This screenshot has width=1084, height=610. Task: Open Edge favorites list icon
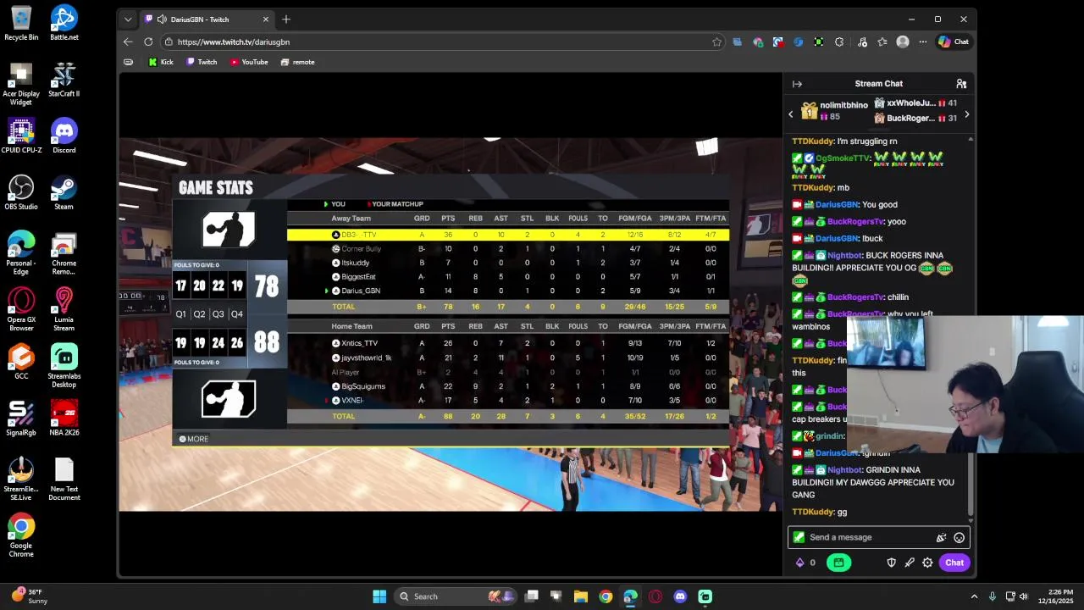click(x=882, y=42)
